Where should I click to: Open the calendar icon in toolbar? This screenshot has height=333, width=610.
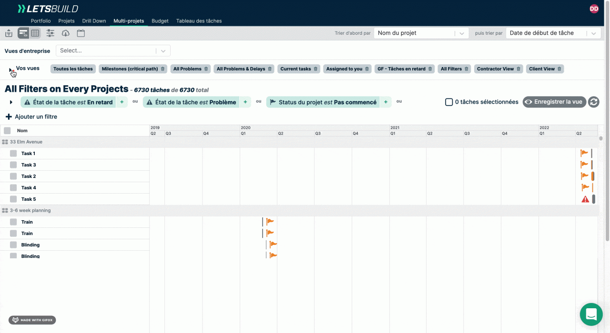pyautogui.click(x=81, y=33)
